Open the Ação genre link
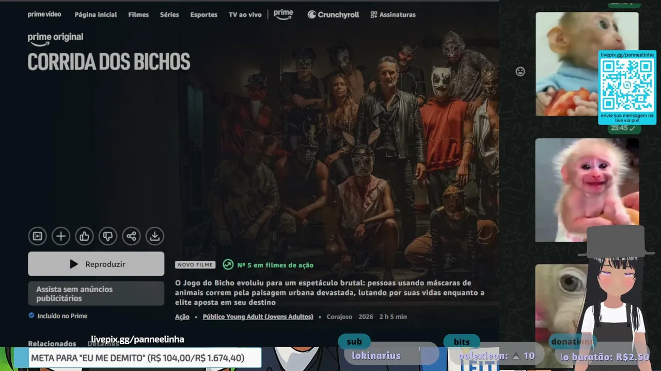 click(x=182, y=317)
